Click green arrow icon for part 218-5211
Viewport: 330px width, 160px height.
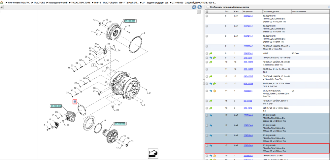(x=214, y=58)
